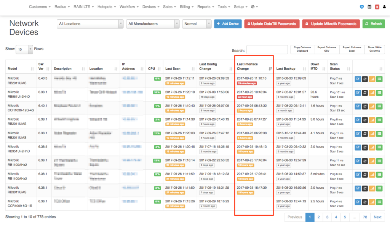Open the Show rows count dropdown

pos(24,49)
